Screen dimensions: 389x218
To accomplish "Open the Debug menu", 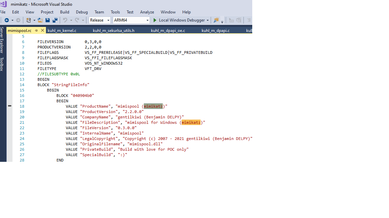I will tap(82, 12).
